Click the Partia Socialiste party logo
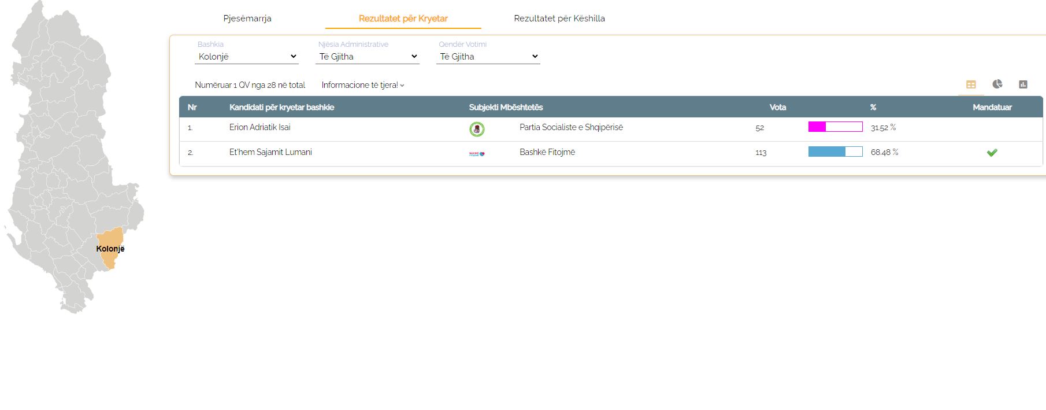Image resolution: width=1046 pixels, height=410 pixels. (477, 129)
